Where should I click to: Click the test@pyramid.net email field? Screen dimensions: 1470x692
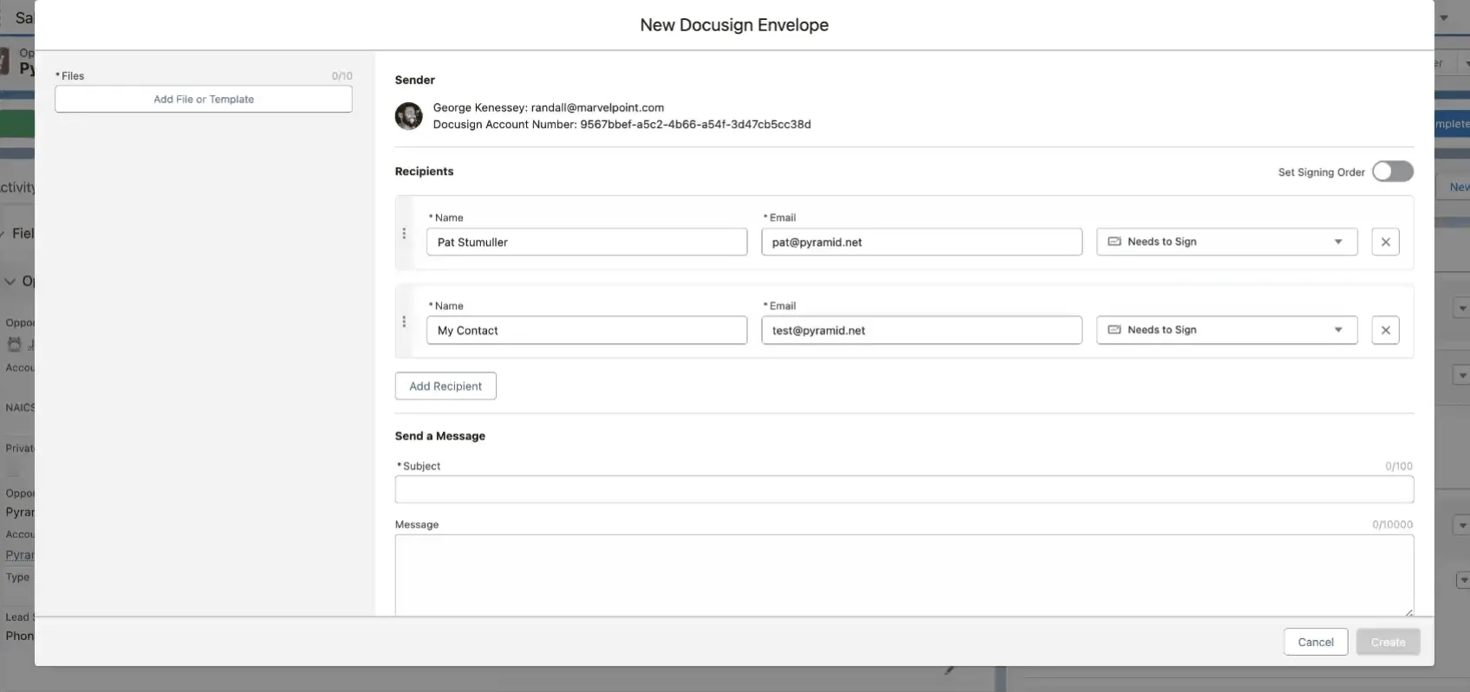point(921,330)
